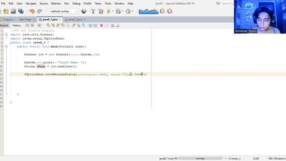The image size is (286, 161).
Task: Open the Navigate menu
Action: 31,4
